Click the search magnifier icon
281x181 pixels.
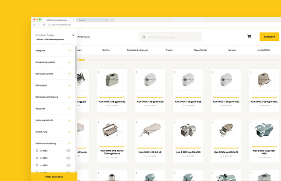[144, 37]
